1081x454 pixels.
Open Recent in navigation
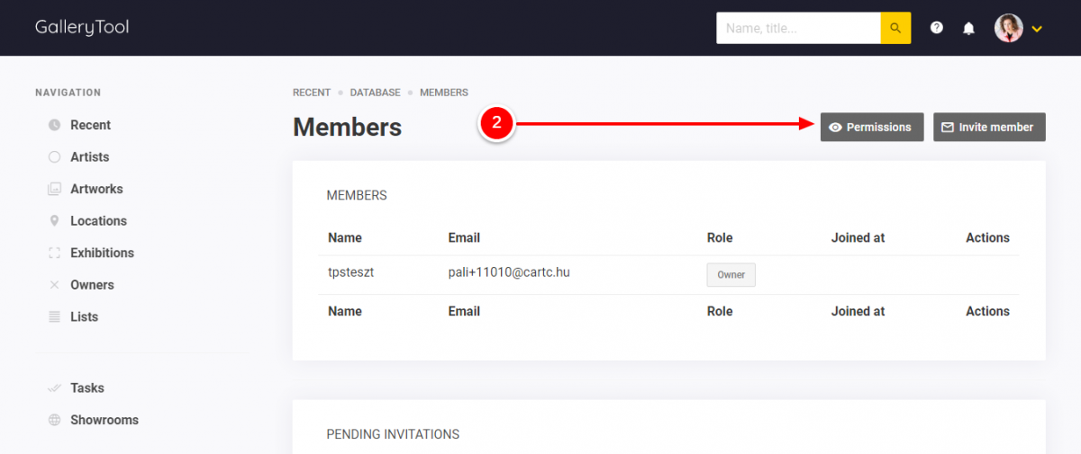point(91,125)
